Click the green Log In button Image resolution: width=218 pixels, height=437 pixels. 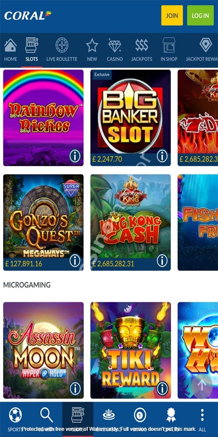click(201, 15)
